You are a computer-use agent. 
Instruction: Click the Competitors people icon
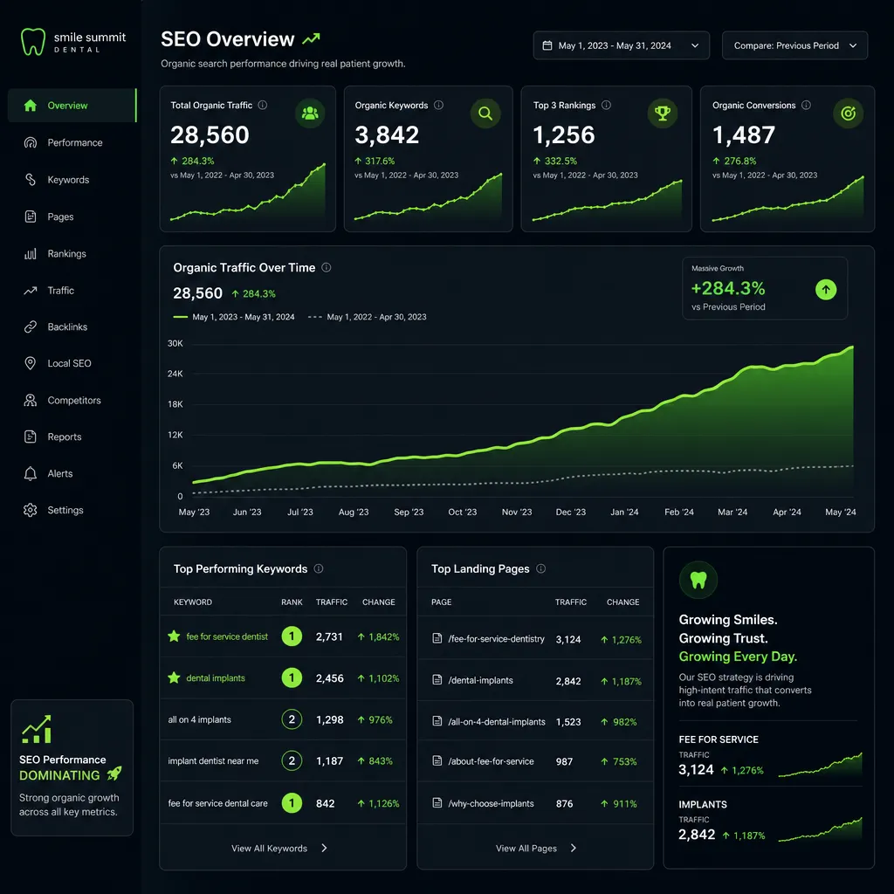(x=31, y=400)
